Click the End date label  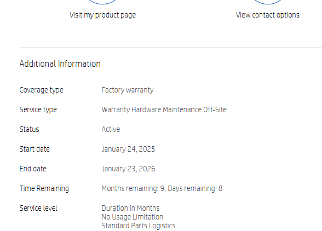(33, 169)
